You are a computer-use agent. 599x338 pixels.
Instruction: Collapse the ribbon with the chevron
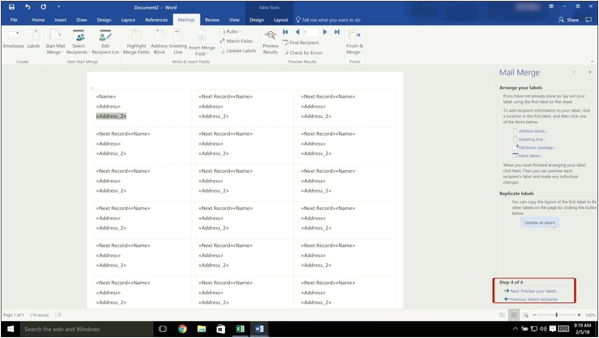pos(592,61)
